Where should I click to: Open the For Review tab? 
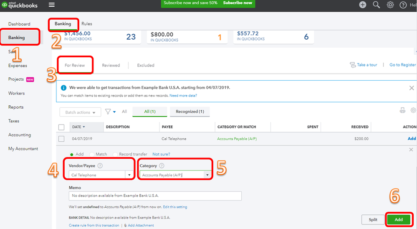pos(75,65)
